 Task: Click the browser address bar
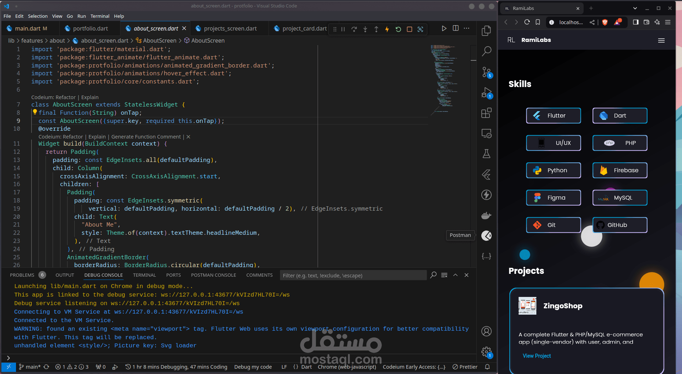[x=571, y=22]
